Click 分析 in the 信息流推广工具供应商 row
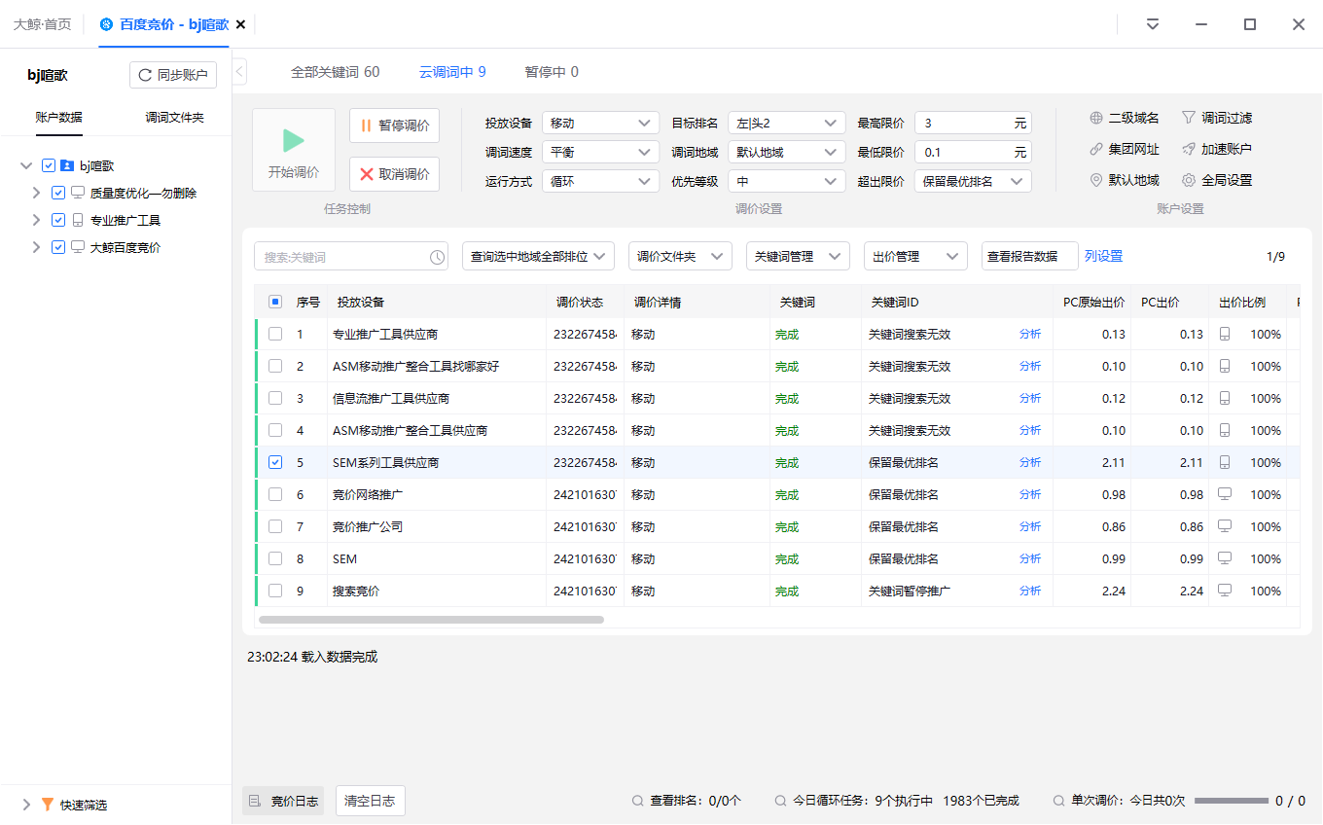The height and width of the screenshot is (825, 1323). pos(1030,398)
